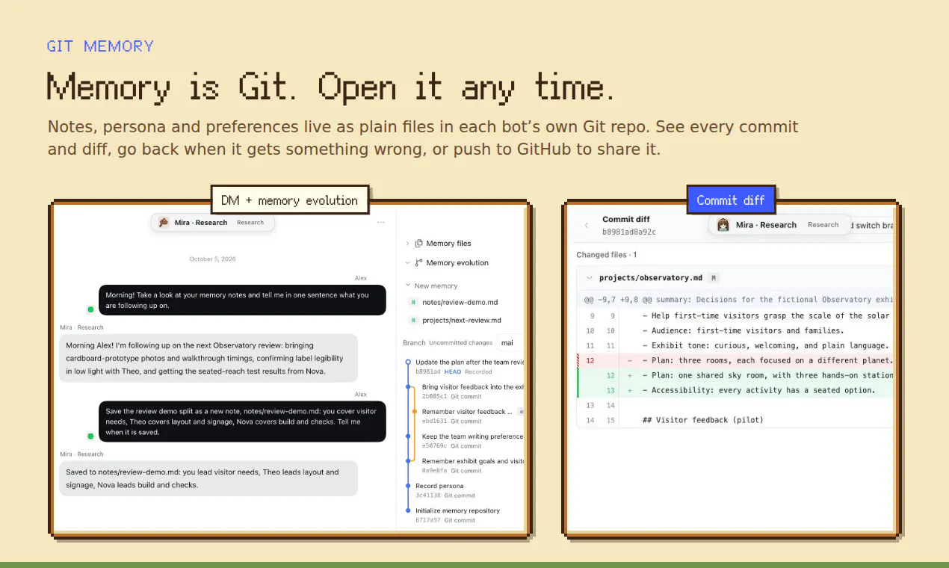949x568 pixels.
Task: Select the Commit diff tab
Action: point(731,200)
